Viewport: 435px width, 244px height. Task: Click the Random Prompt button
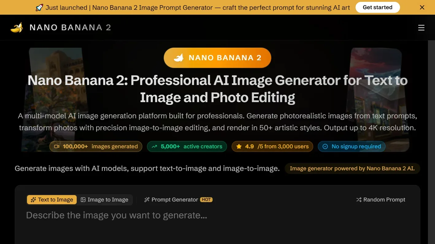point(380,200)
